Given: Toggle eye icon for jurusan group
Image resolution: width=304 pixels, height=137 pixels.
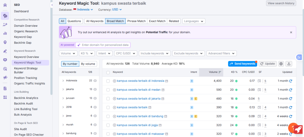Looking at the screenshot, I should tap(95, 98).
